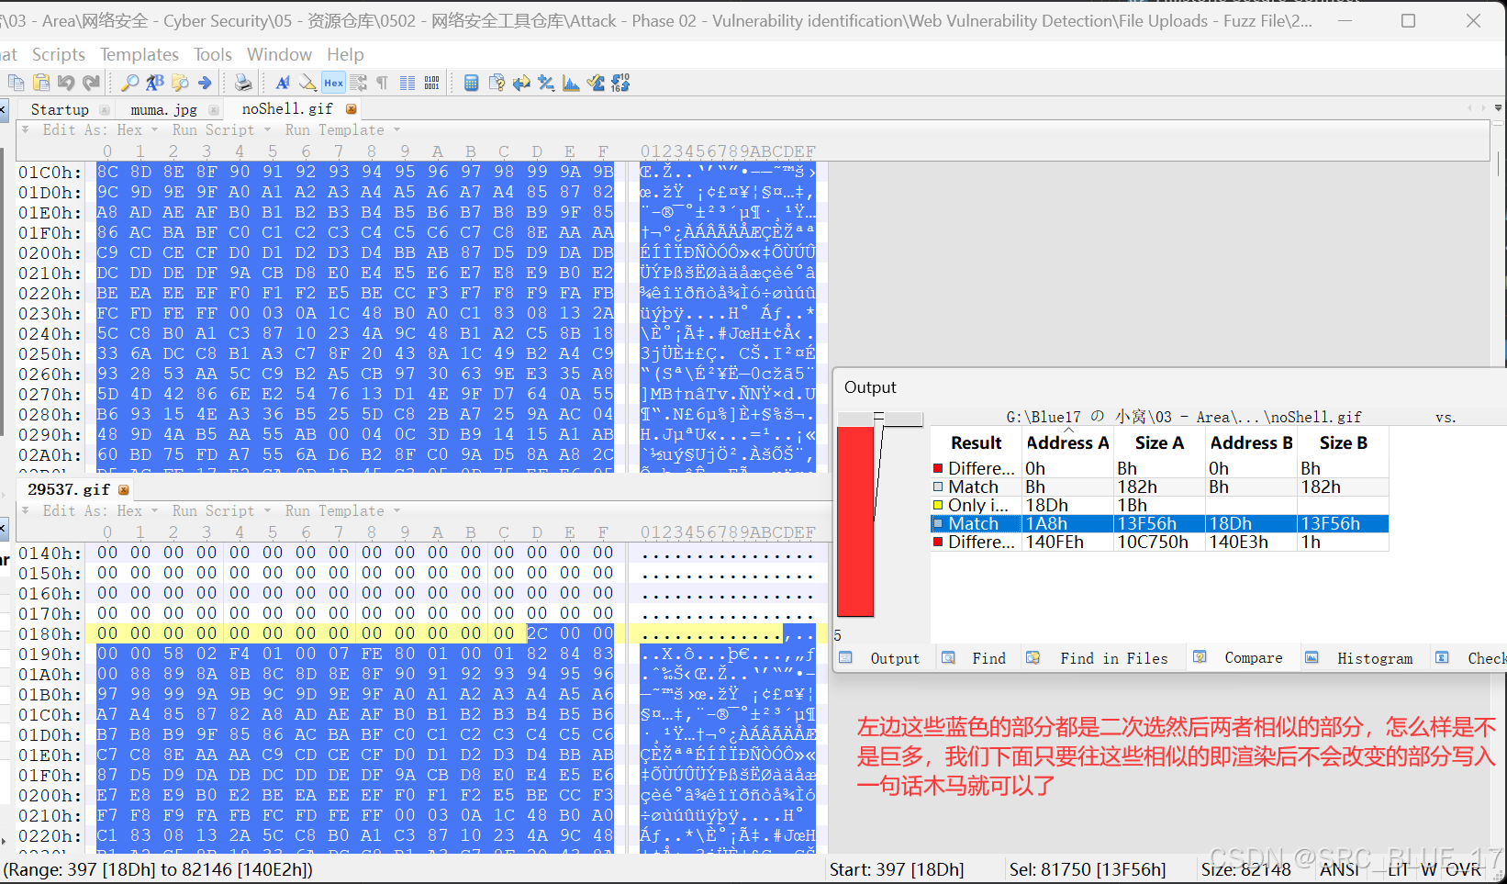Open the Templates menu
Image resolution: width=1507 pixels, height=884 pixels.
(x=140, y=54)
